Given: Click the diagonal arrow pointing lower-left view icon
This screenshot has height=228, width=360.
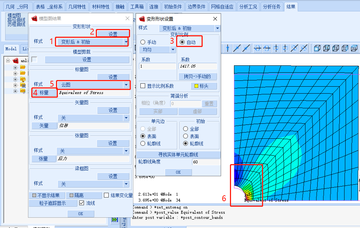Looking at the screenshot, I should (x=246, y=48).
